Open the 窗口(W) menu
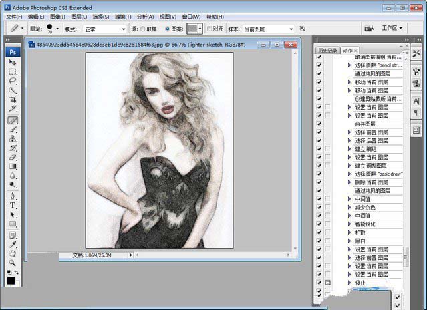Screen dimensions: 427x310 191,17
